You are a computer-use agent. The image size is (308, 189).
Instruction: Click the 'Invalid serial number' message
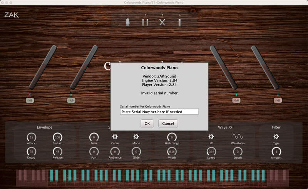pos(159,93)
